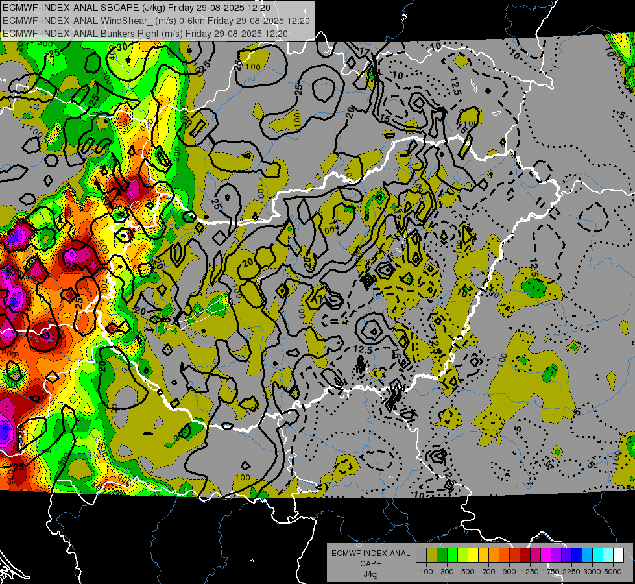Pick the cyan swatch after 3000

[598, 555]
